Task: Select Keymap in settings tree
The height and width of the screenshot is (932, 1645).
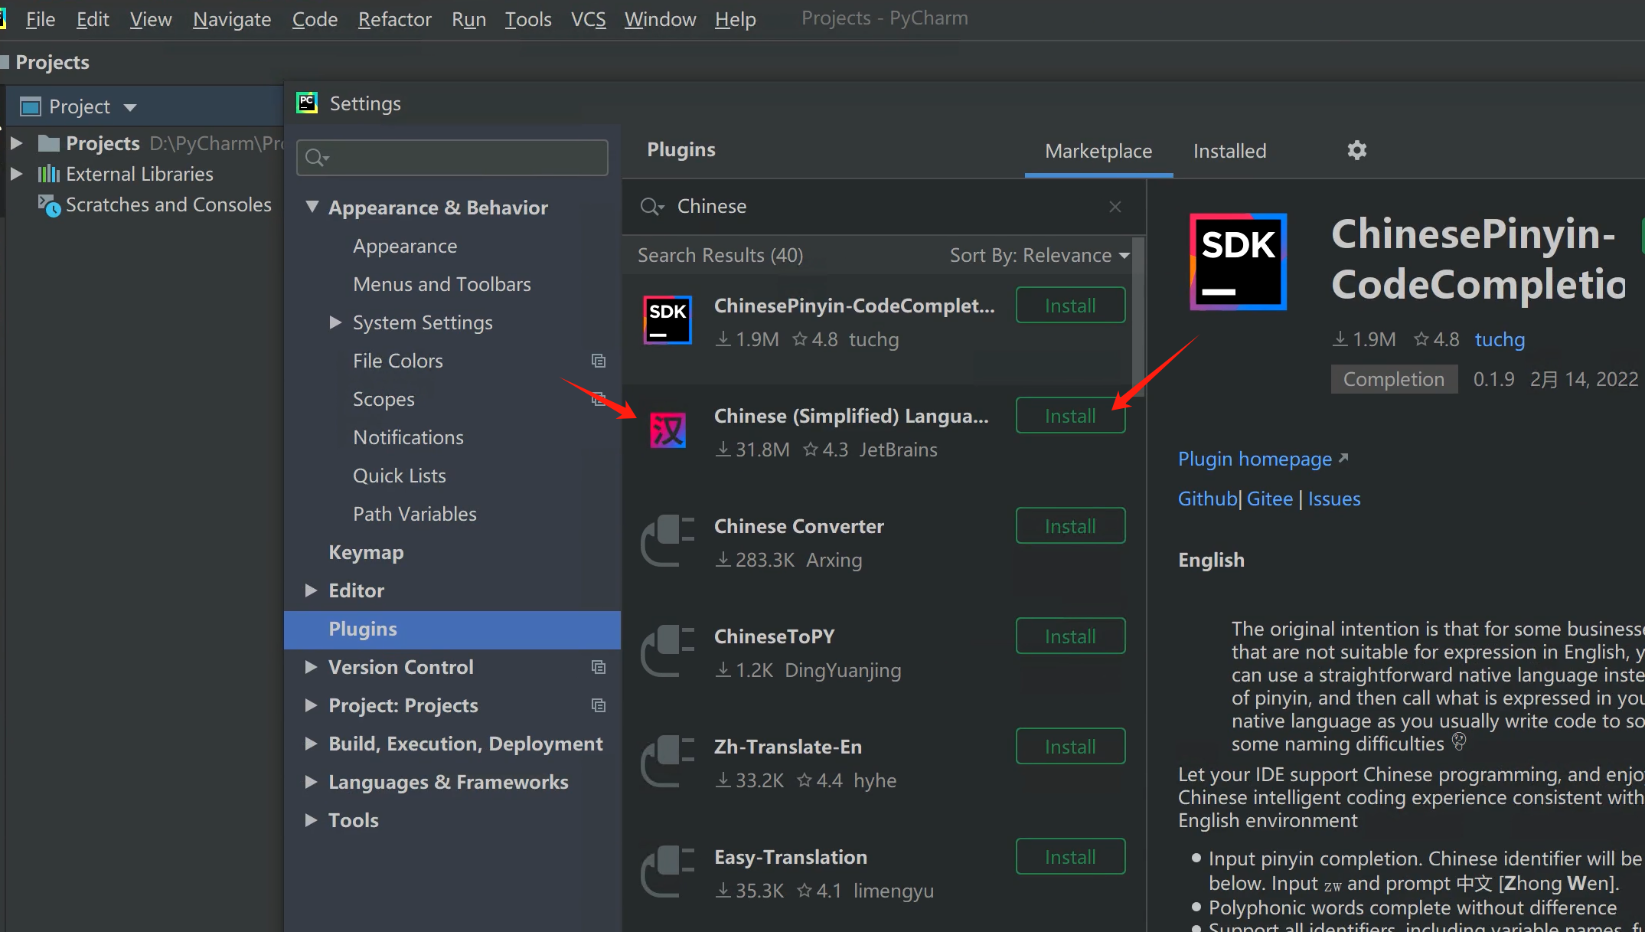Action: coord(366,552)
